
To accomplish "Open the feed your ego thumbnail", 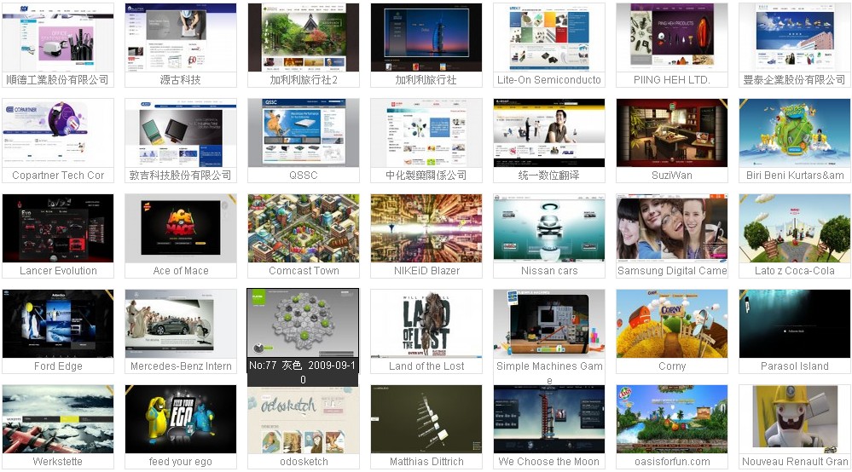I will [181, 419].
